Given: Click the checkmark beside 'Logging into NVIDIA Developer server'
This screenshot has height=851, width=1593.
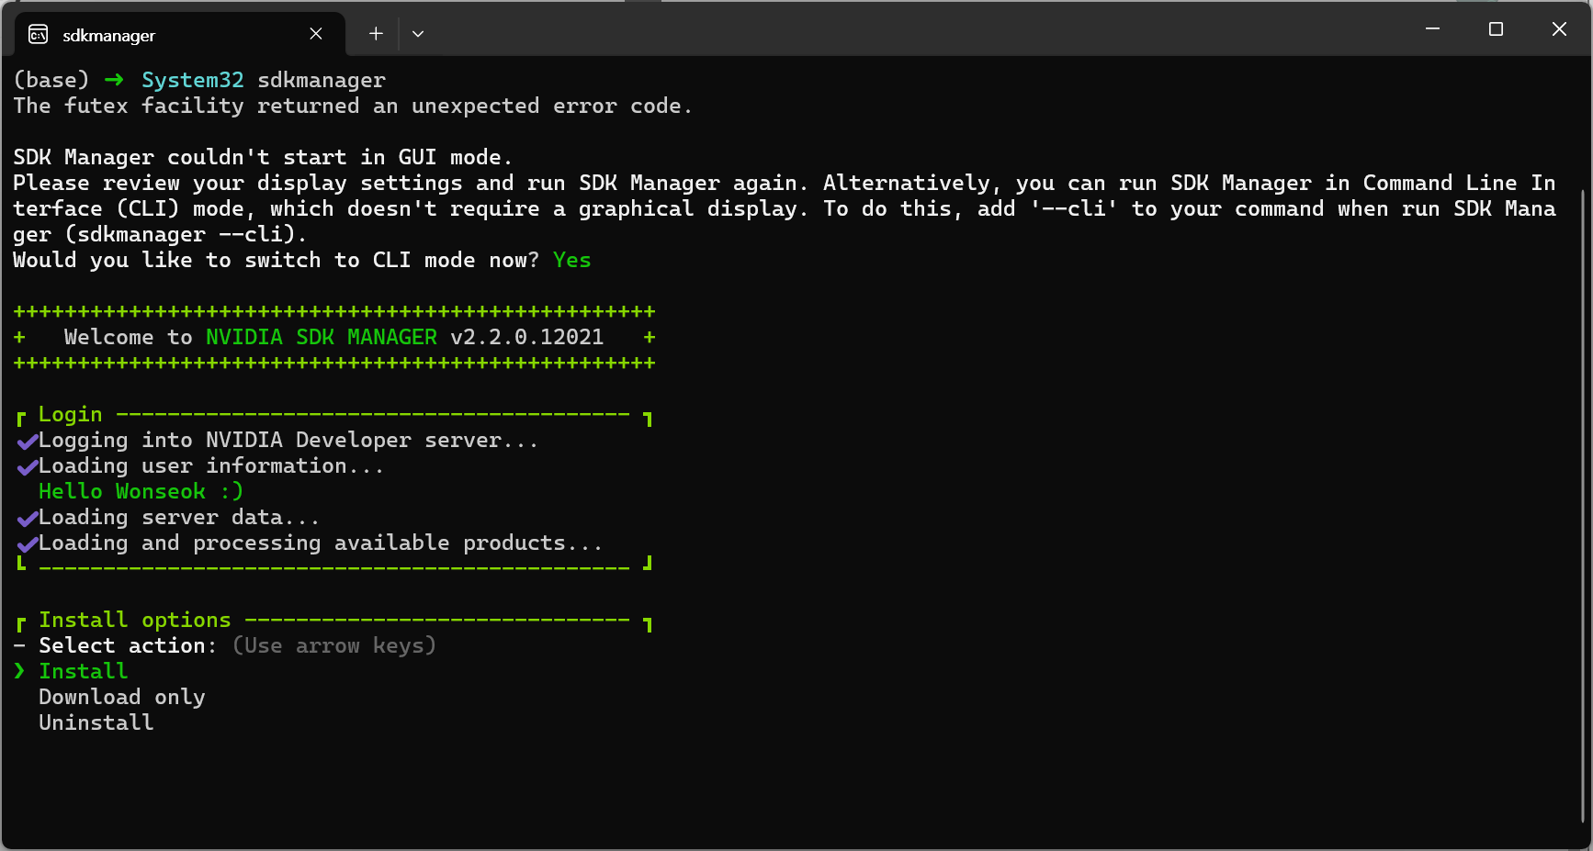Looking at the screenshot, I should click(x=28, y=442).
